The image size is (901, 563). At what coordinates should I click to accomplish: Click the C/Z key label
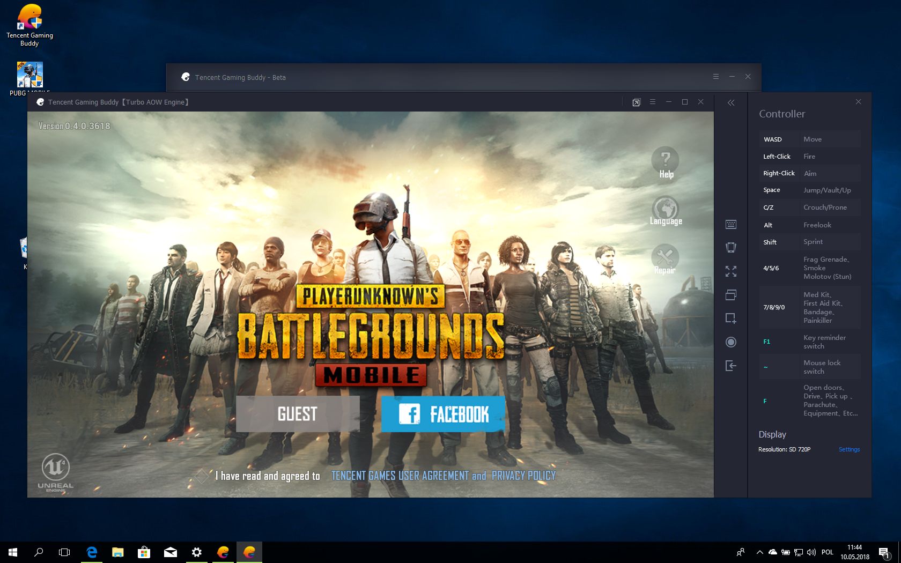click(768, 208)
